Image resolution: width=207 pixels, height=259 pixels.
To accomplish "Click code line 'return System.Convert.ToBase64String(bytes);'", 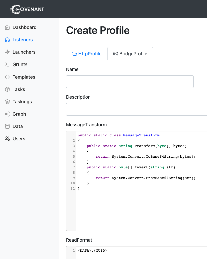I will [146, 157].
